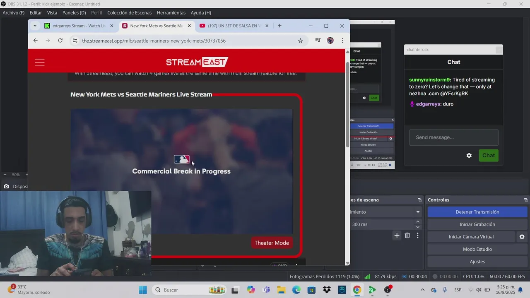530x298 pixels.
Task: Toggle Modo Estudio
Action: point(477,249)
